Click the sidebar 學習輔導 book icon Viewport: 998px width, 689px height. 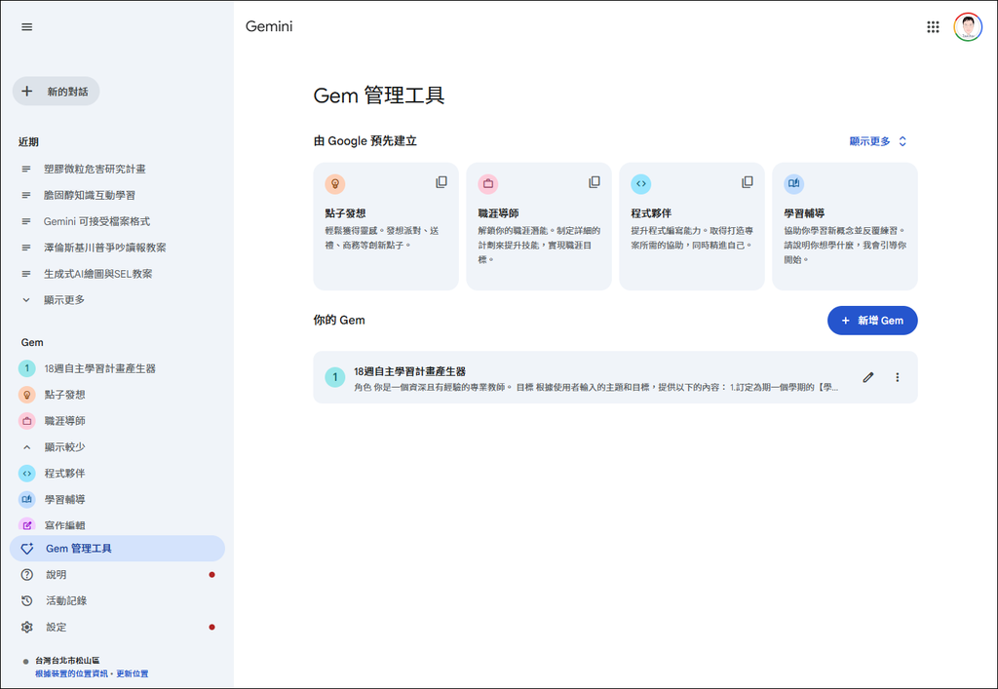tap(26, 499)
